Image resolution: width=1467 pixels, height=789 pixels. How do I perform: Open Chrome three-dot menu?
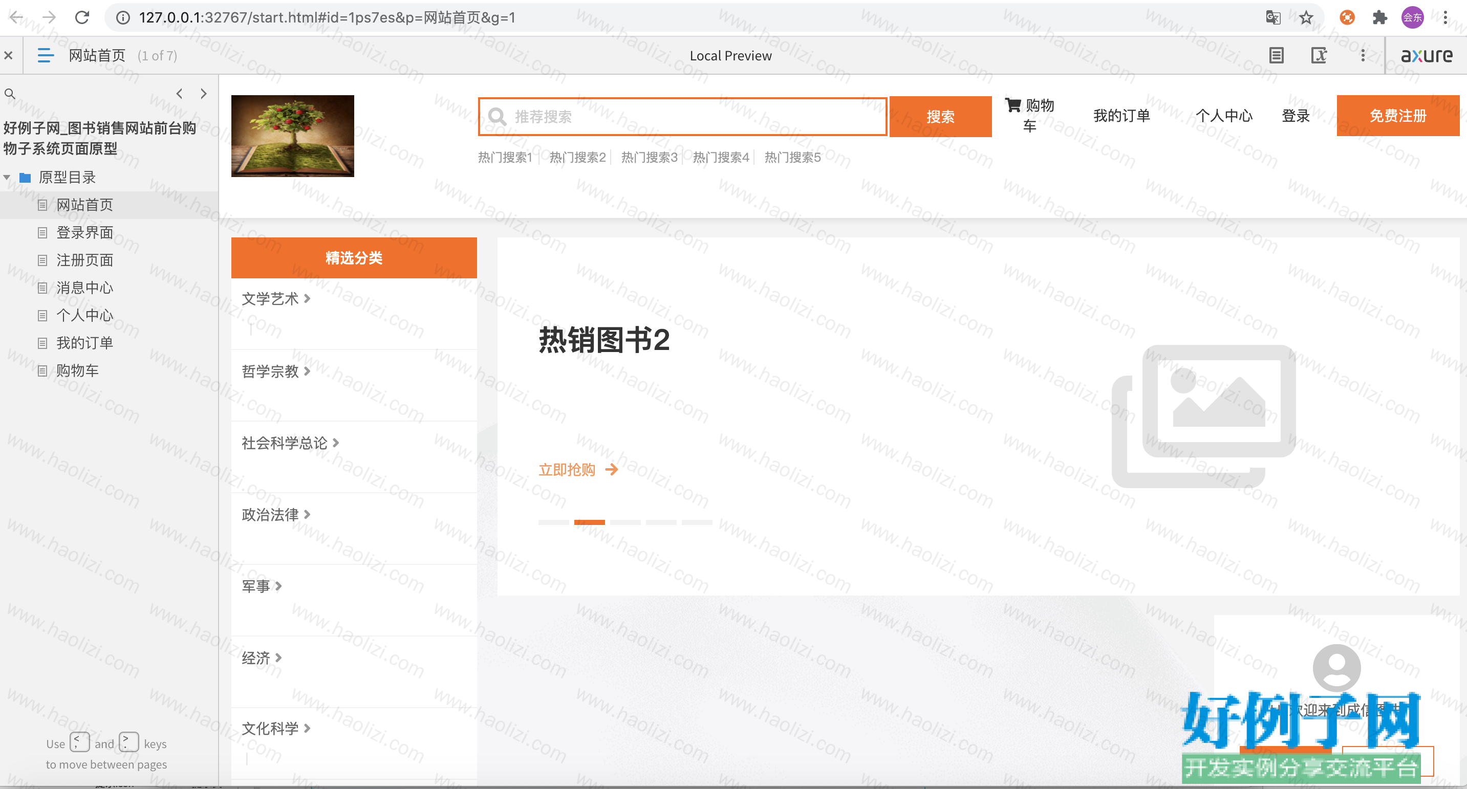tap(1446, 17)
